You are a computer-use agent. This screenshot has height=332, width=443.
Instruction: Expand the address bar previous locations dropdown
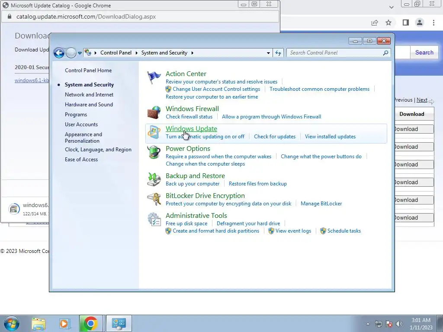point(268,53)
